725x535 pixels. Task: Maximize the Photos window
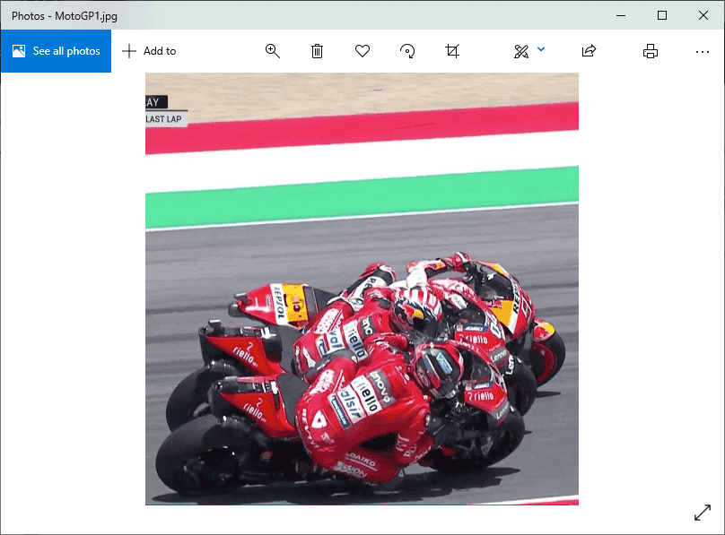pyautogui.click(x=662, y=15)
